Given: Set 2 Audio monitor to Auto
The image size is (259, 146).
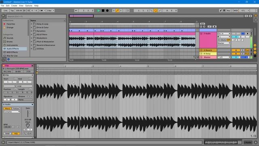Looking at the screenshot, I should pos(223,40).
